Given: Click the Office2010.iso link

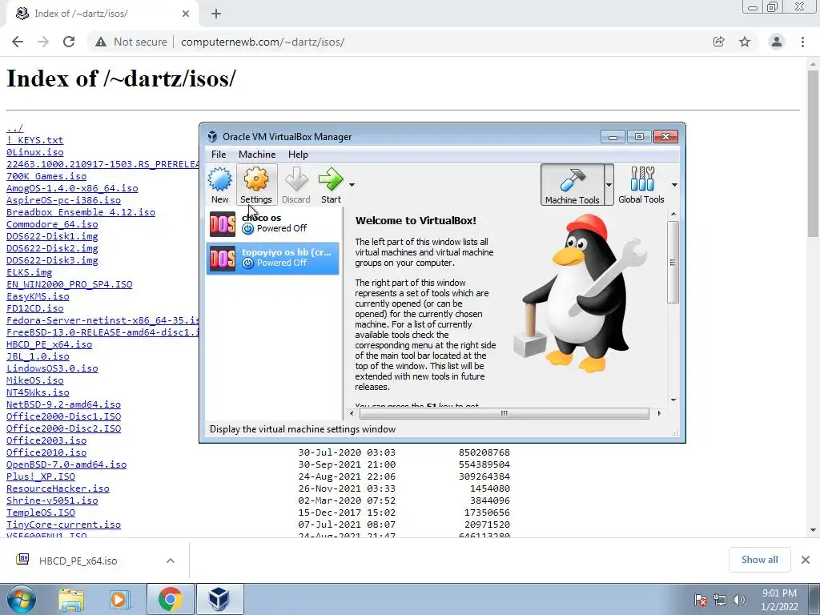Looking at the screenshot, I should pos(46,452).
